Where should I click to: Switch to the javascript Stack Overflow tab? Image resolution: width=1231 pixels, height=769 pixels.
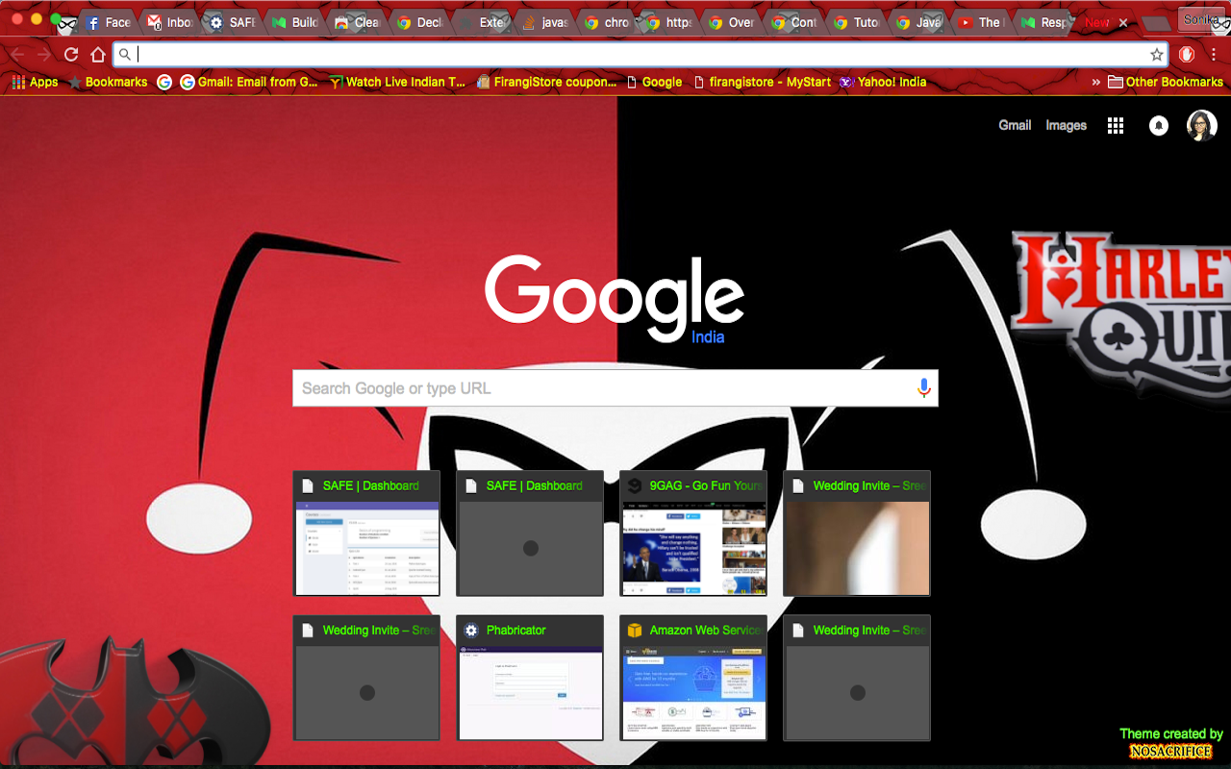[544, 22]
